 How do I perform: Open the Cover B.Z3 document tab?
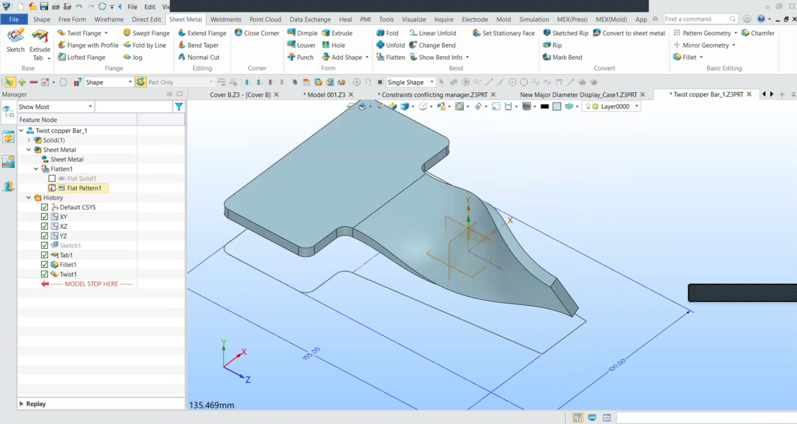[240, 95]
